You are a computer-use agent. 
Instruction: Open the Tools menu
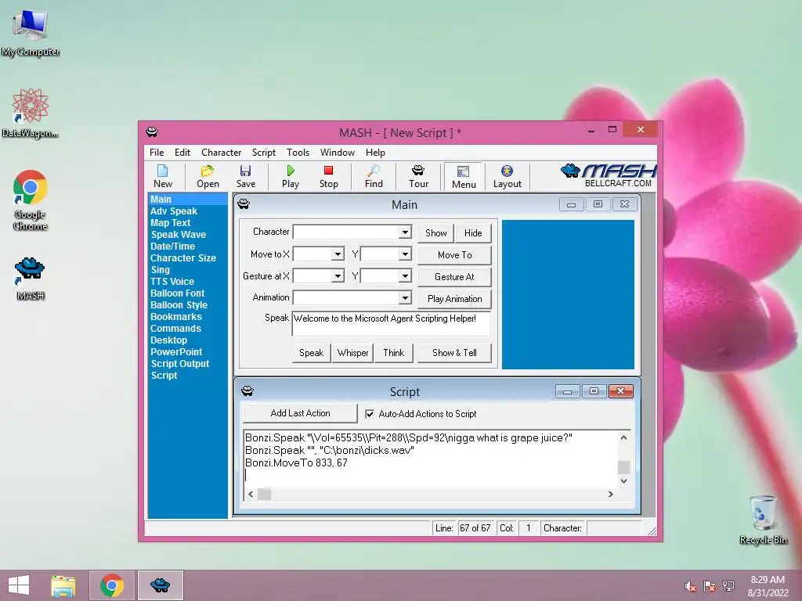tap(298, 153)
